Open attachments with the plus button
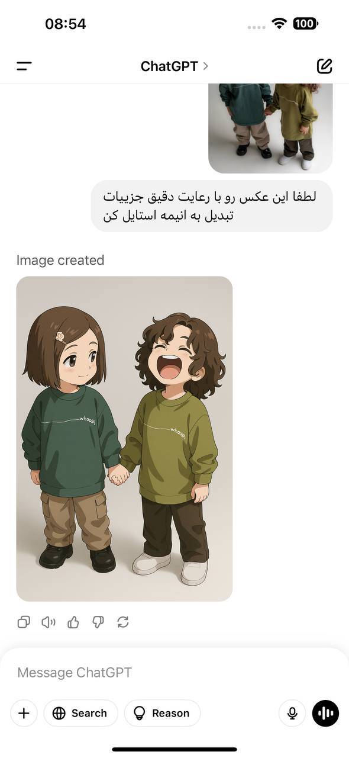Screen dimensions: 349x758 click(24, 713)
